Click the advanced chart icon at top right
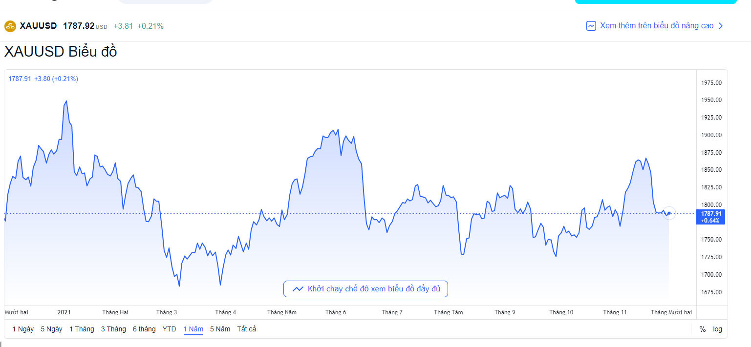 [x=591, y=26]
